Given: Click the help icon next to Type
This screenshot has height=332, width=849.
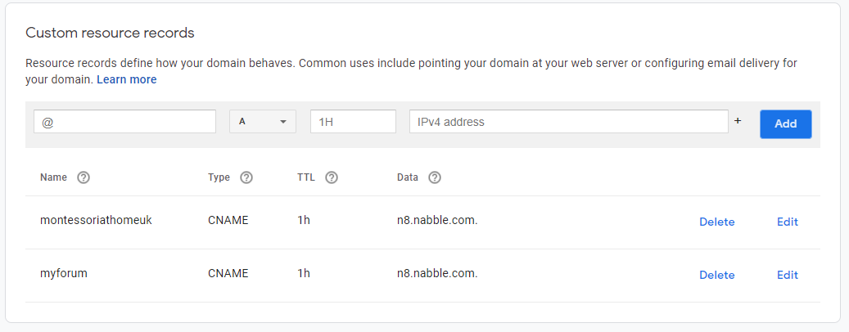Looking at the screenshot, I should [x=246, y=177].
